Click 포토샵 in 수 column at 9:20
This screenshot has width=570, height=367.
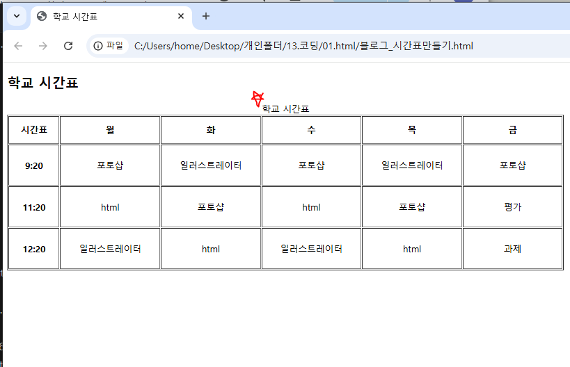pyautogui.click(x=311, y=165)
